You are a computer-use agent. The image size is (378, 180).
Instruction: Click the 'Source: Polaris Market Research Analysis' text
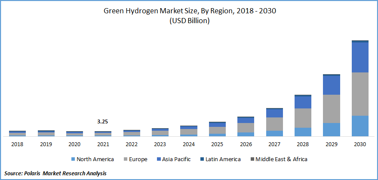[55, 173]
